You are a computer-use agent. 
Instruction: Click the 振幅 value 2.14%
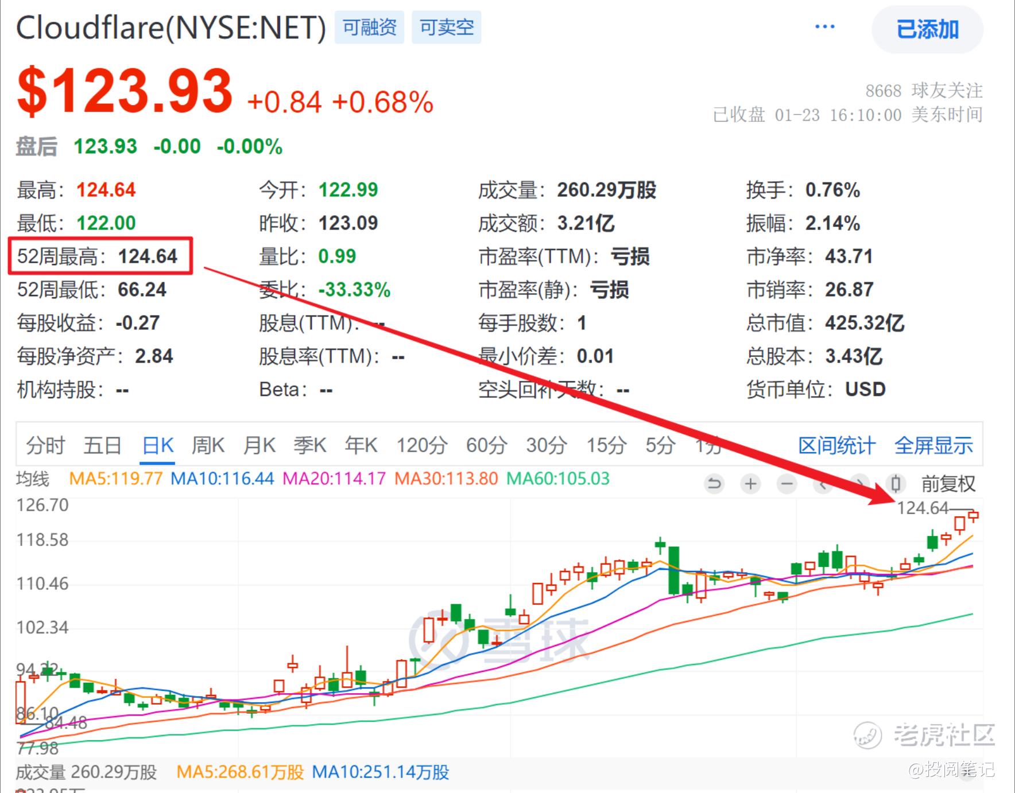tap(832, 223)
